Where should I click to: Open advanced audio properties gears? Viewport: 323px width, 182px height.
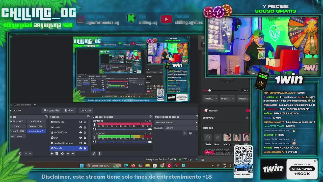94,153
